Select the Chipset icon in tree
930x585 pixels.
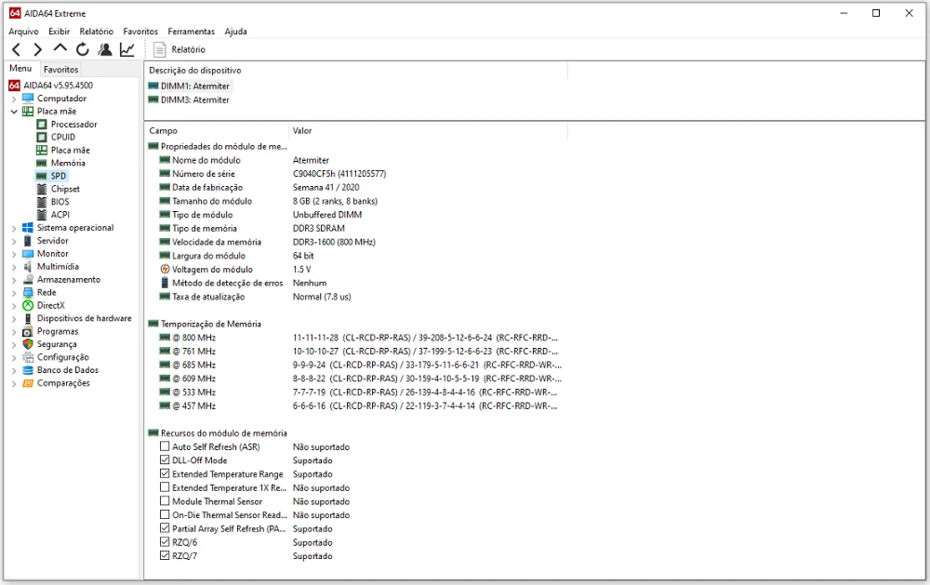pyautogui.click(x=42, y=190)
